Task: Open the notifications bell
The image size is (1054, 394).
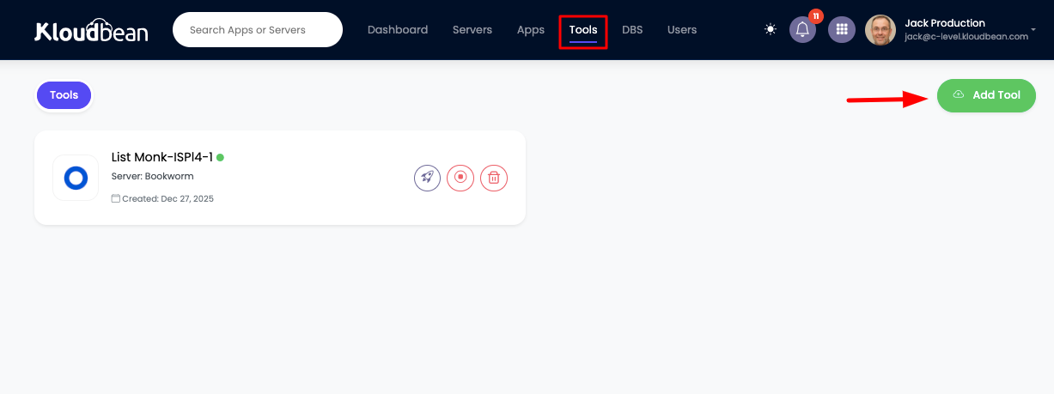Action: tap(802, 30)
